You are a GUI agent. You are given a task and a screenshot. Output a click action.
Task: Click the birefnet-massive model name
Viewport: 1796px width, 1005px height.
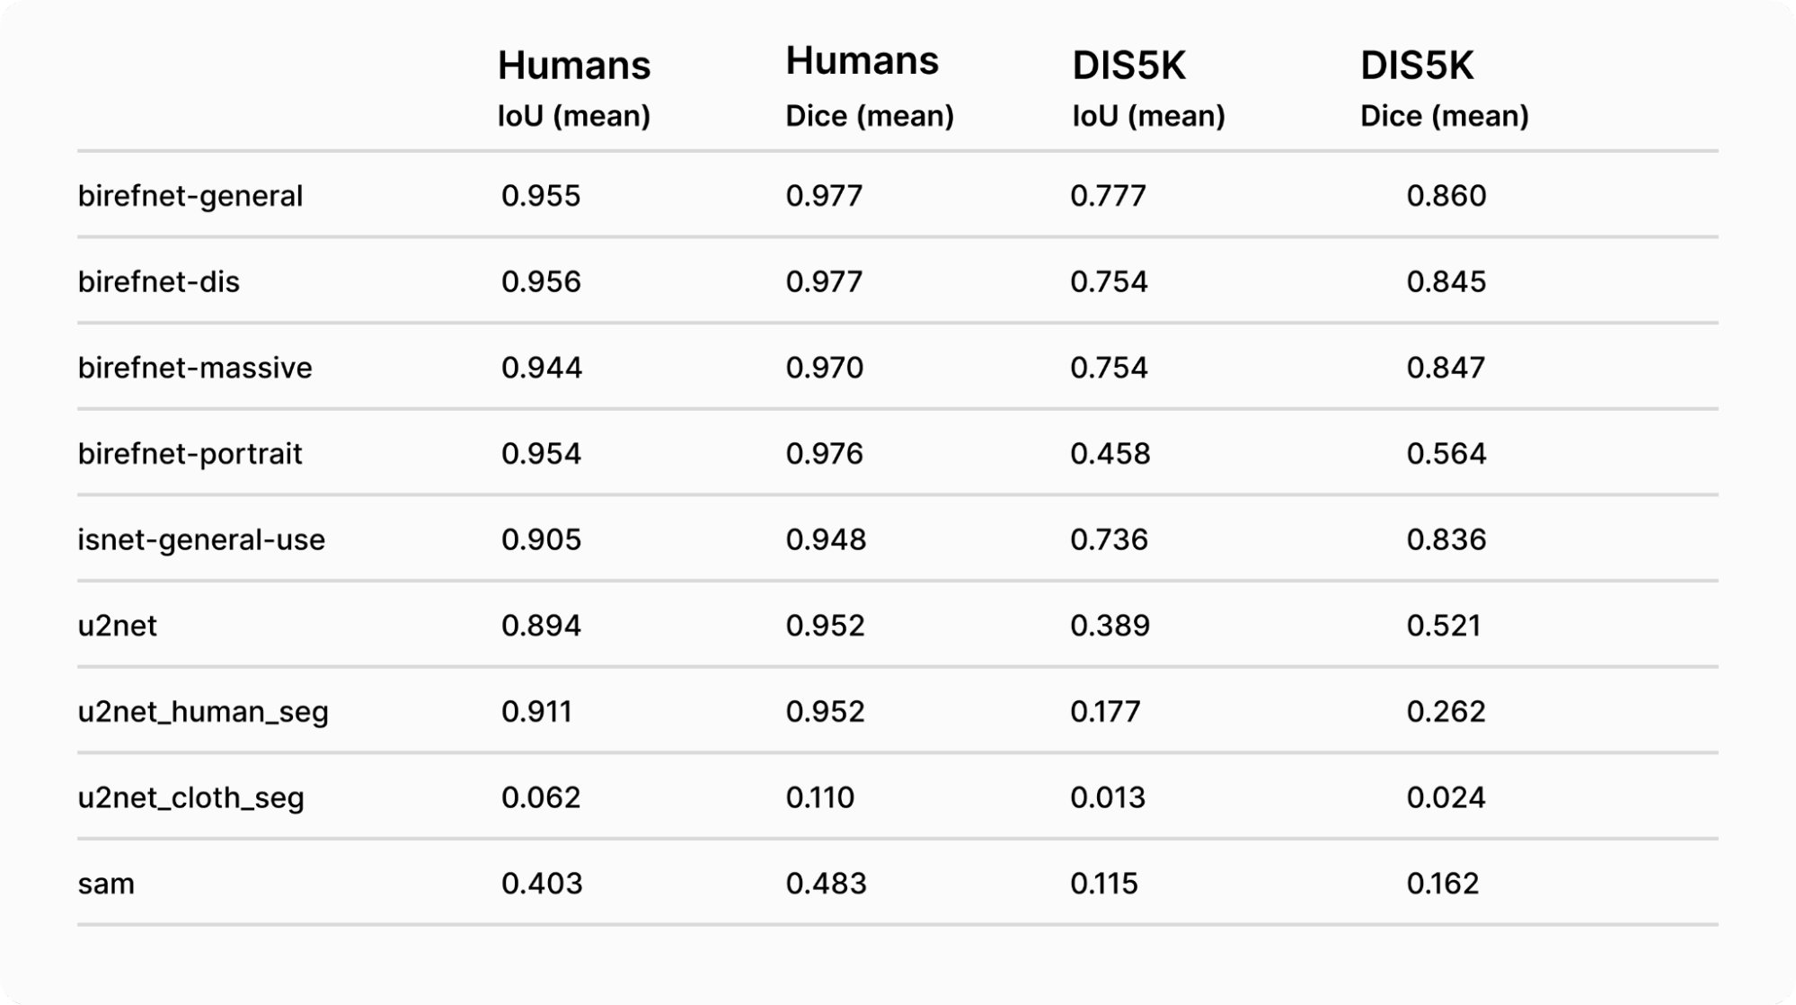coord(195,368)
